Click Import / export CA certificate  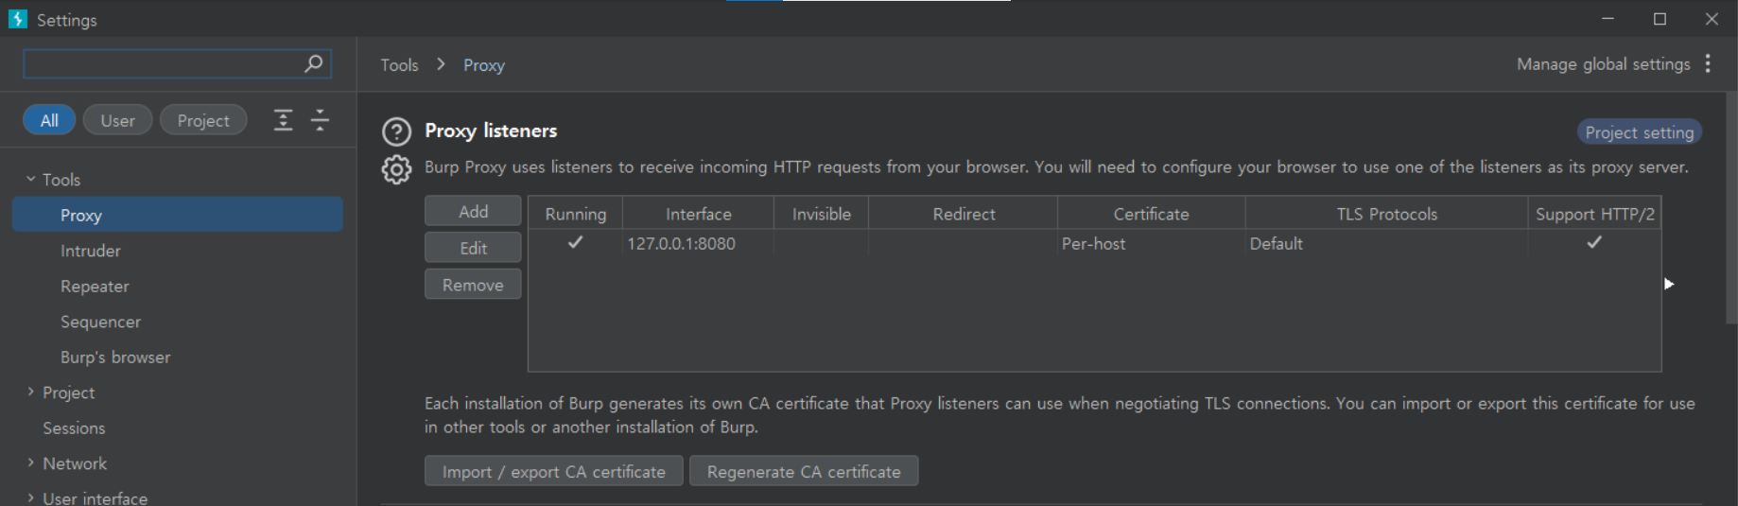coord(554,471)
